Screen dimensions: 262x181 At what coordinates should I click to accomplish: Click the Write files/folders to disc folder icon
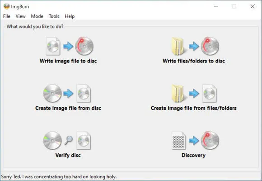178,46
